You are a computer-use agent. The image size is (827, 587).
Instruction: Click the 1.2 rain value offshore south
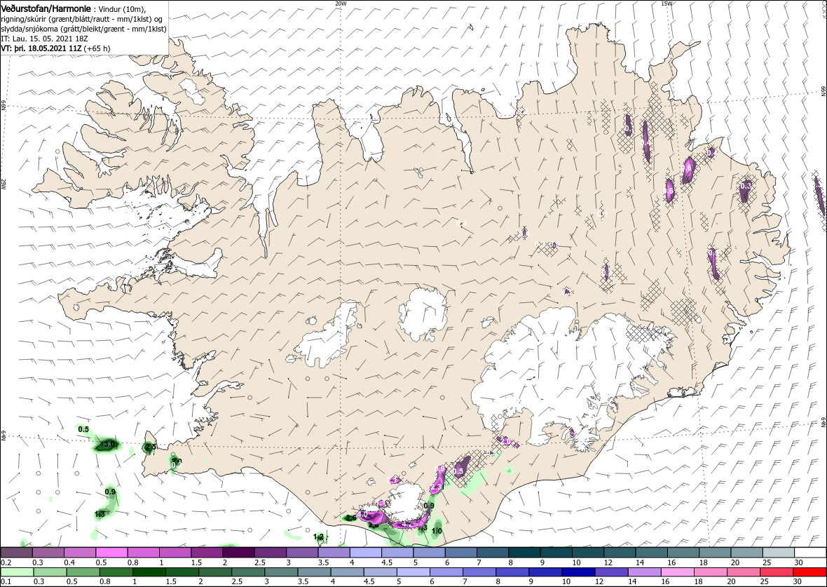pyautogui.click(x=319, y=537)
